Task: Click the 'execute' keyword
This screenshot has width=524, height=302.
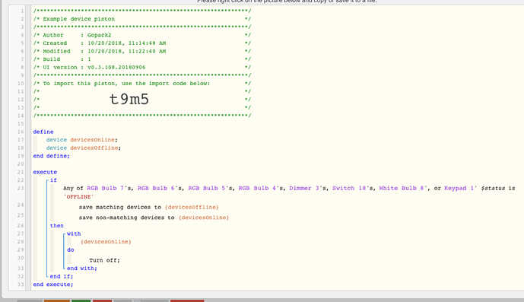Action: pos(45,172)
